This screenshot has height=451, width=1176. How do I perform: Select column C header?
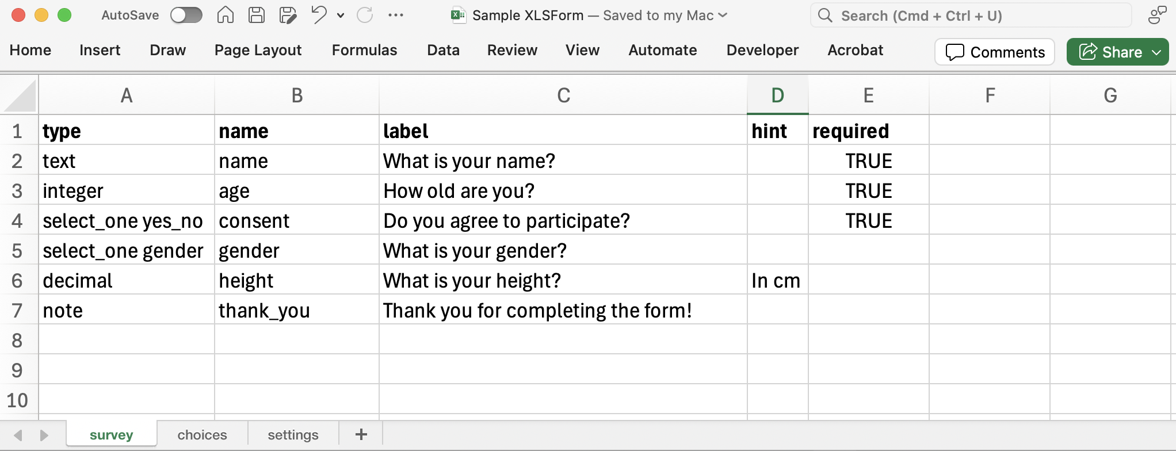[563, 95]
